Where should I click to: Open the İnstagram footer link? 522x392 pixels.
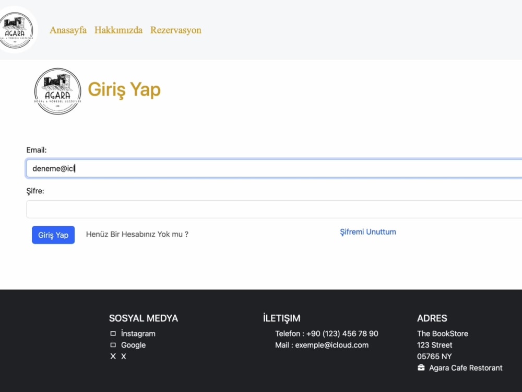138,333
